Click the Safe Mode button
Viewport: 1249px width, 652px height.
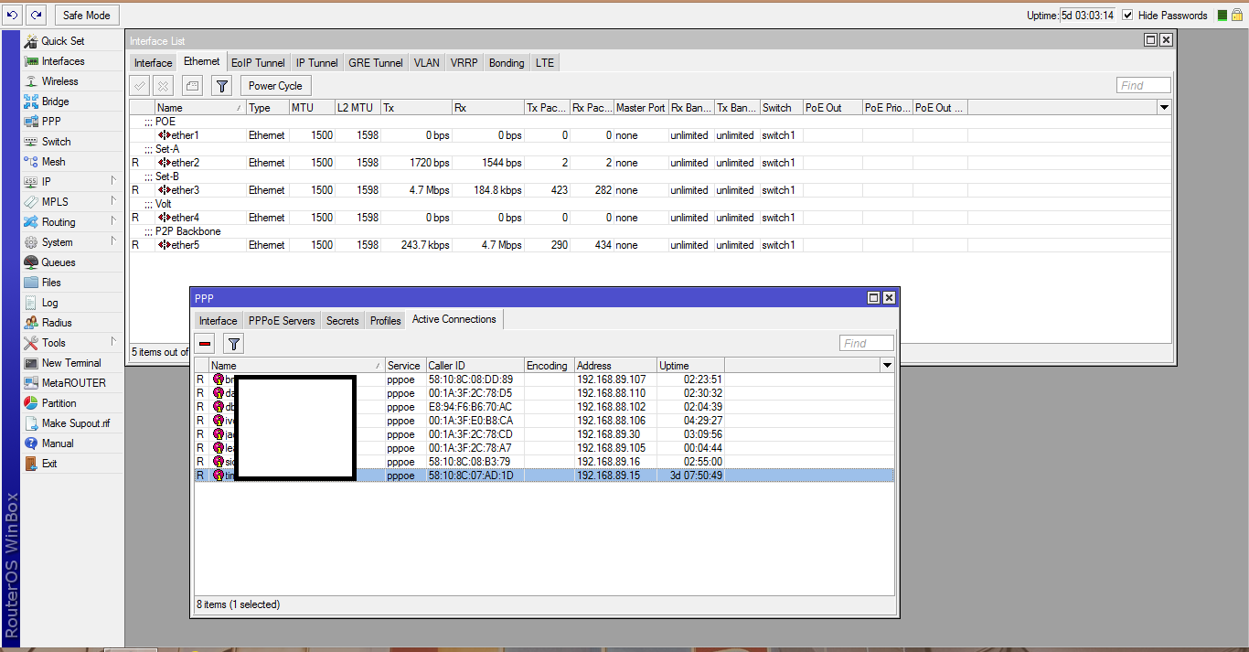pos(87,15)
